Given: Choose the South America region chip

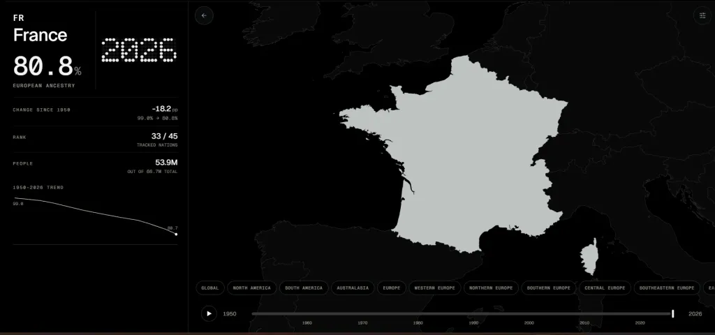Looking at the screenshot, I should (304, 288).
